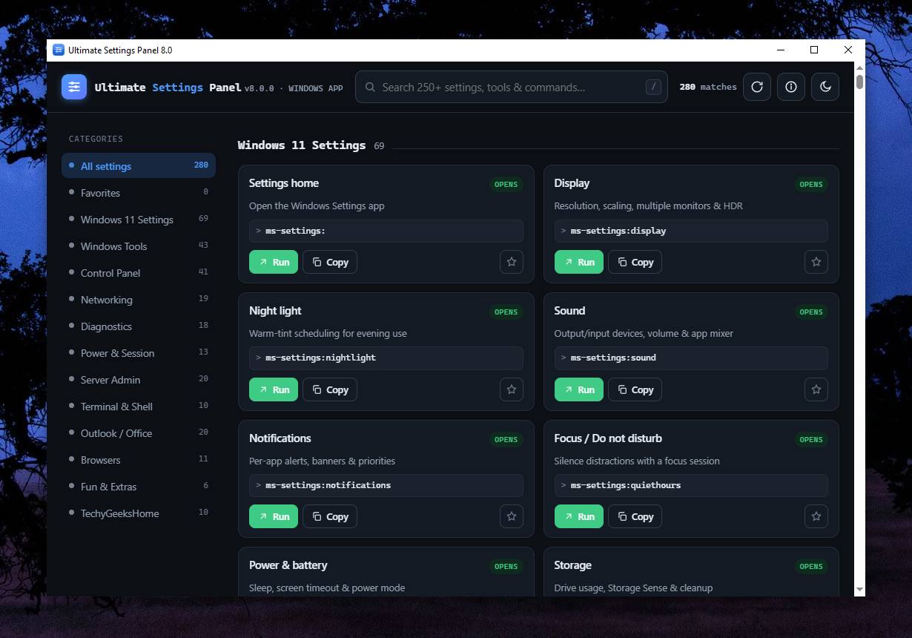The width and height of the screenshot is (912, 638).
Task: Open the Control Panel category
Action: point(139,272)
